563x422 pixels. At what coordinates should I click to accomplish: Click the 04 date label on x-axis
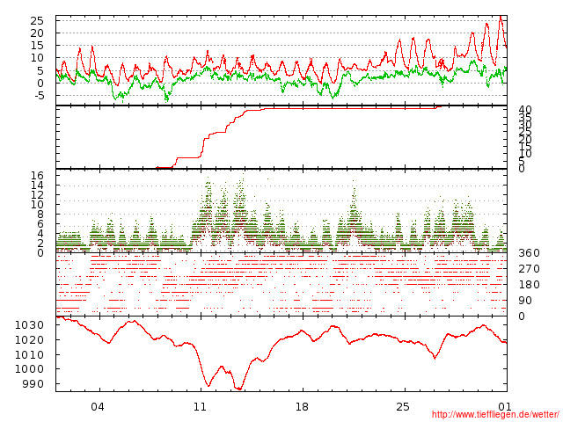(98, 407)
